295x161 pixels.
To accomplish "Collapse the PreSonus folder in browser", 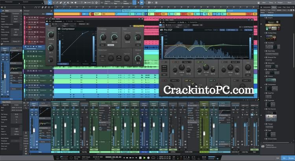I will 264,15.
